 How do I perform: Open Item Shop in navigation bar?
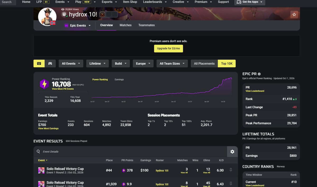pyautogui.click(x=130, y=2)
